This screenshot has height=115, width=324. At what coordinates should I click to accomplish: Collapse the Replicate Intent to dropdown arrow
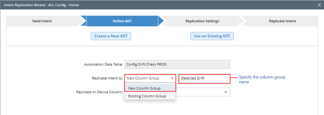pos(172,78)
